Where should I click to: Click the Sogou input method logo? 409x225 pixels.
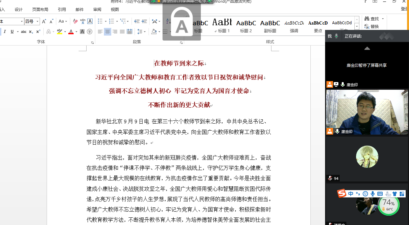tap(342, 193)
